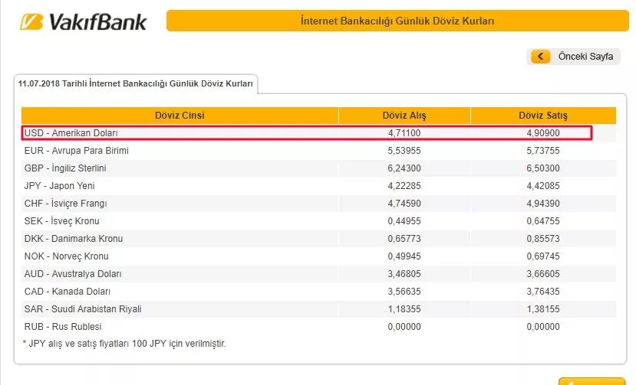The height and width of the screenshot is (385, 636).
Task: Select the 11.07.2018 daily exchange rates tab
Action: (x=136, y=83)
